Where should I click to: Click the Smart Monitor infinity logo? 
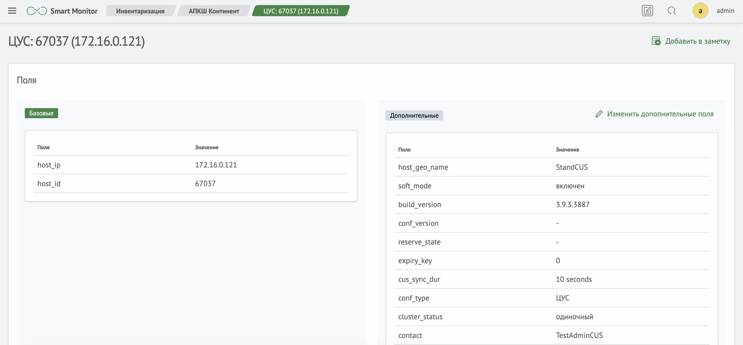pyautogui.click(x=37, y=11)
